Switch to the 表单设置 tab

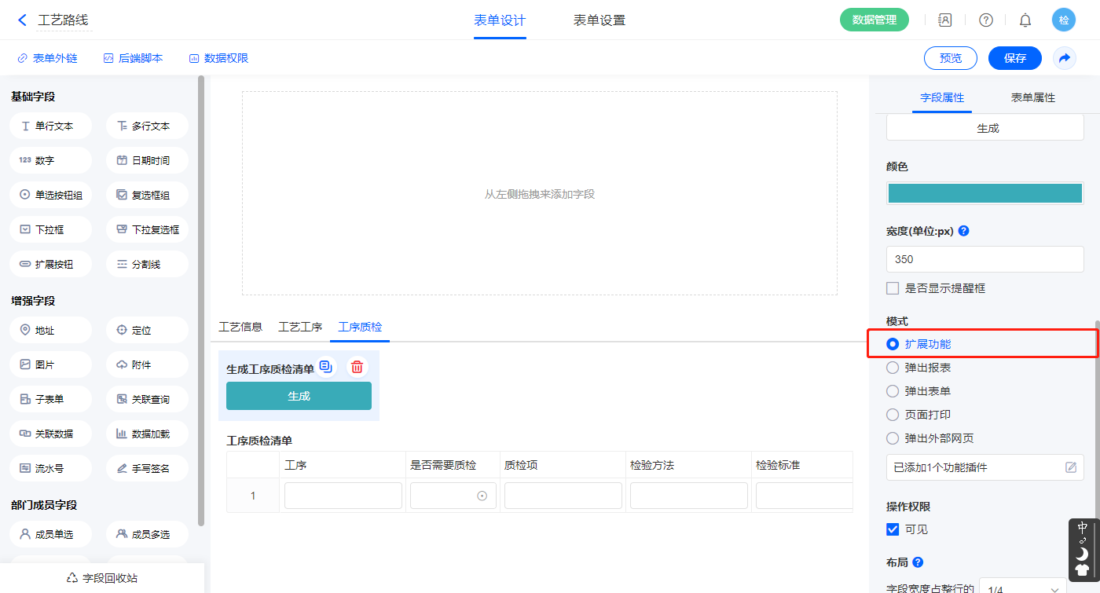pos(599,20)
